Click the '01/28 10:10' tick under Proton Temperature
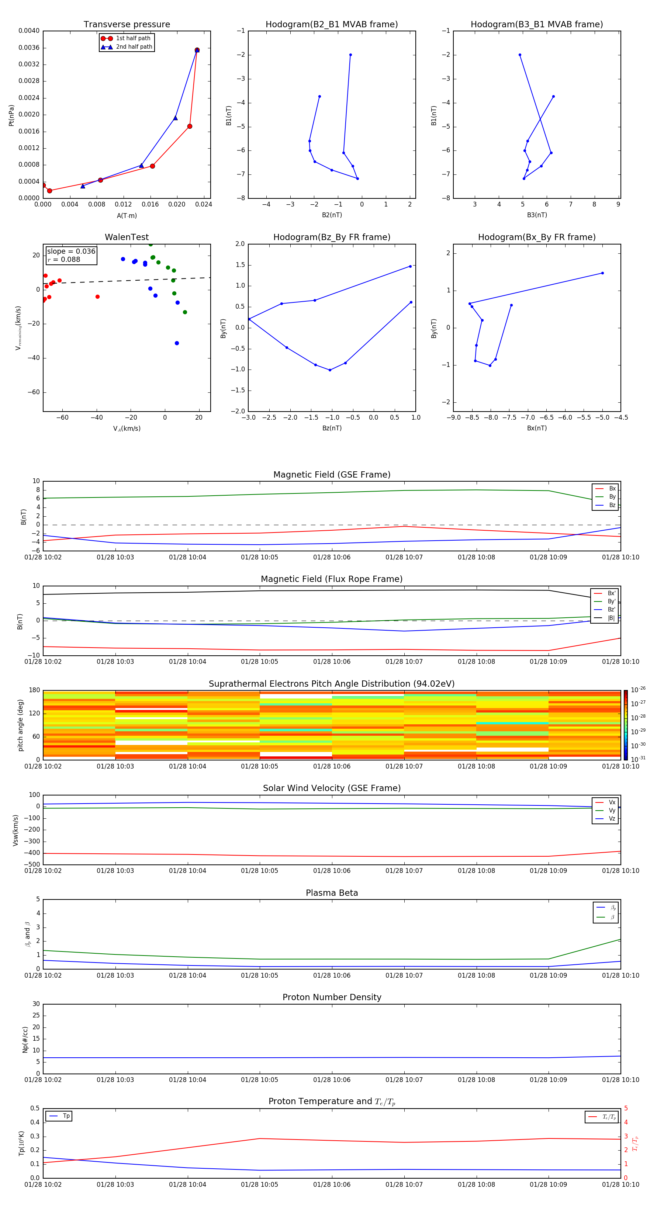Image resolution: width=664 pixels, height=1217 pixels. click(x=620, y=1185)
